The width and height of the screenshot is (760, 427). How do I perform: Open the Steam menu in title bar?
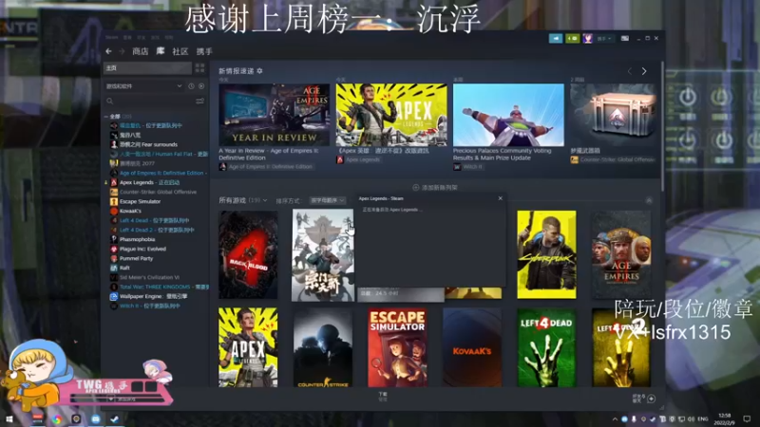(111, 37)
